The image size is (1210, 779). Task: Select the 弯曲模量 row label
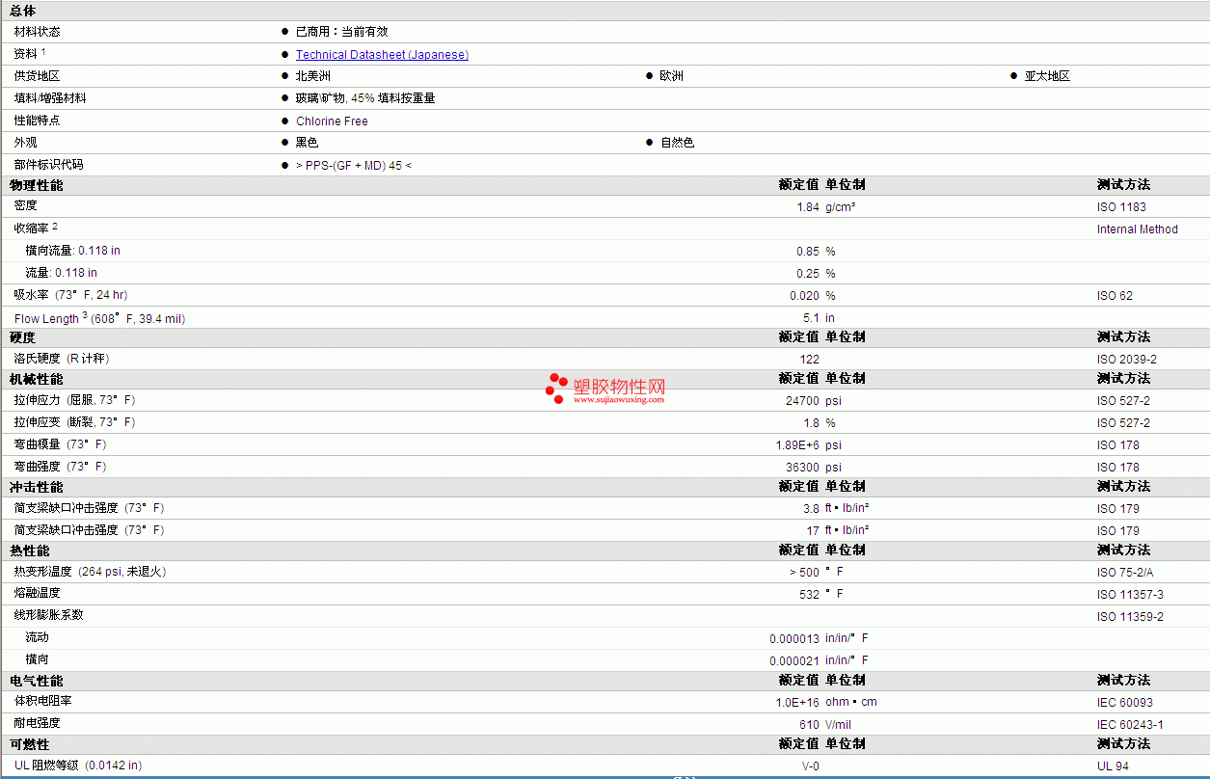click(x=60, y=444)
